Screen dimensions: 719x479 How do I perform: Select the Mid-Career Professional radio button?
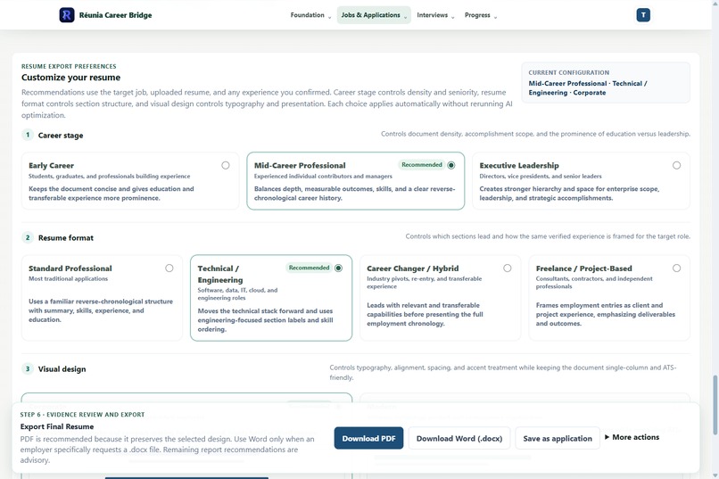coord(451,166)
